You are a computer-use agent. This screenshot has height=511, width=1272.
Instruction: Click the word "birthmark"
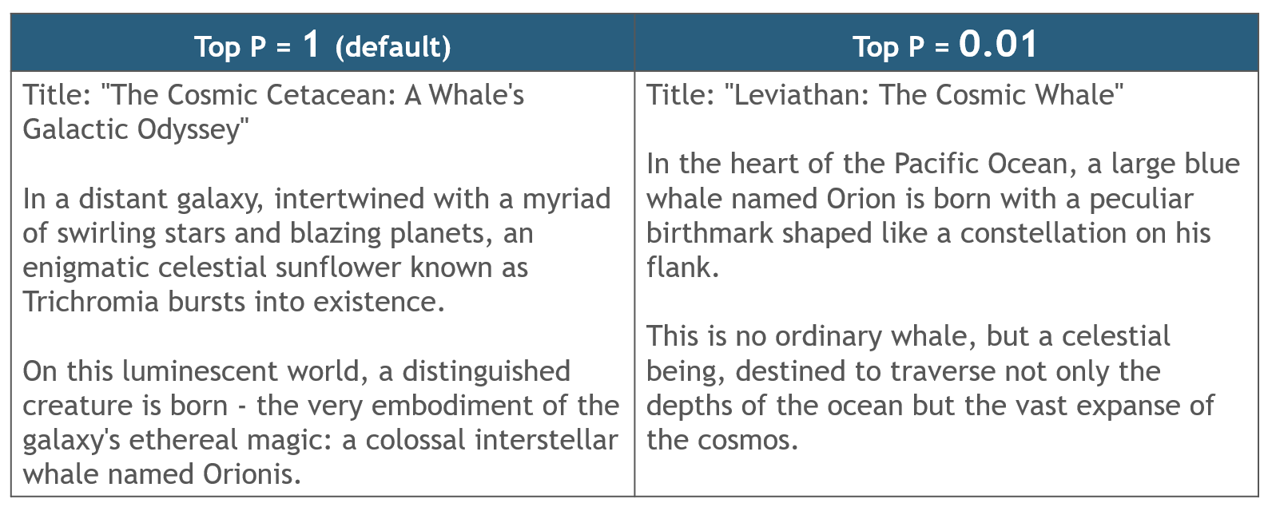708,233
